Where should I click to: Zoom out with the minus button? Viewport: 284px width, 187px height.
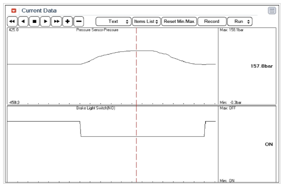pyautogui.click(x=79, y=21)
